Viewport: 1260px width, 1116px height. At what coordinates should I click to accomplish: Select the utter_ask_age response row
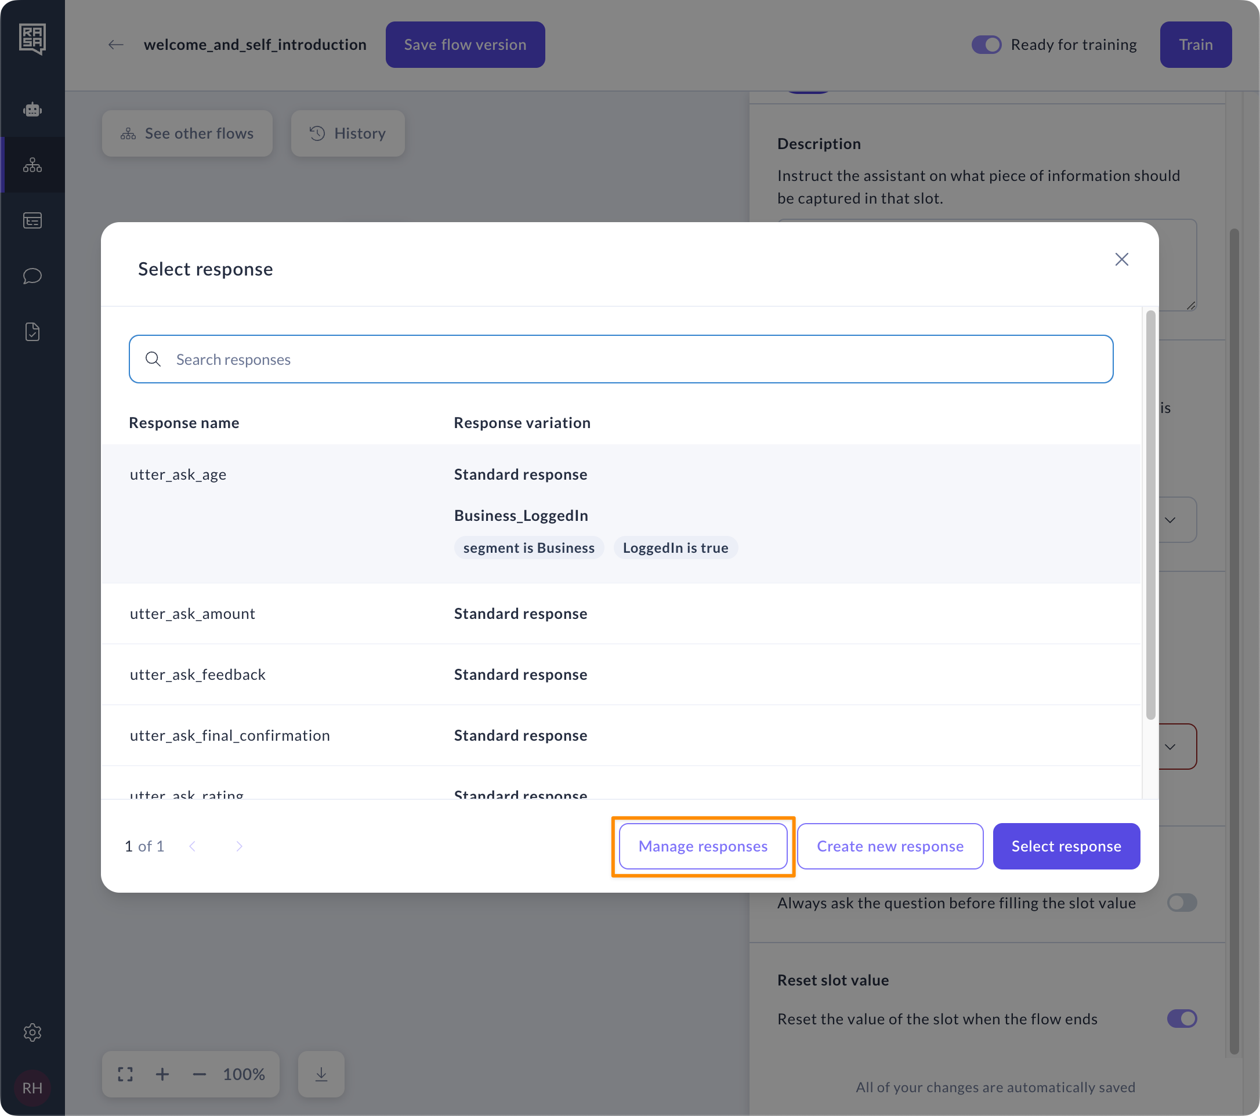click(621, 513)
